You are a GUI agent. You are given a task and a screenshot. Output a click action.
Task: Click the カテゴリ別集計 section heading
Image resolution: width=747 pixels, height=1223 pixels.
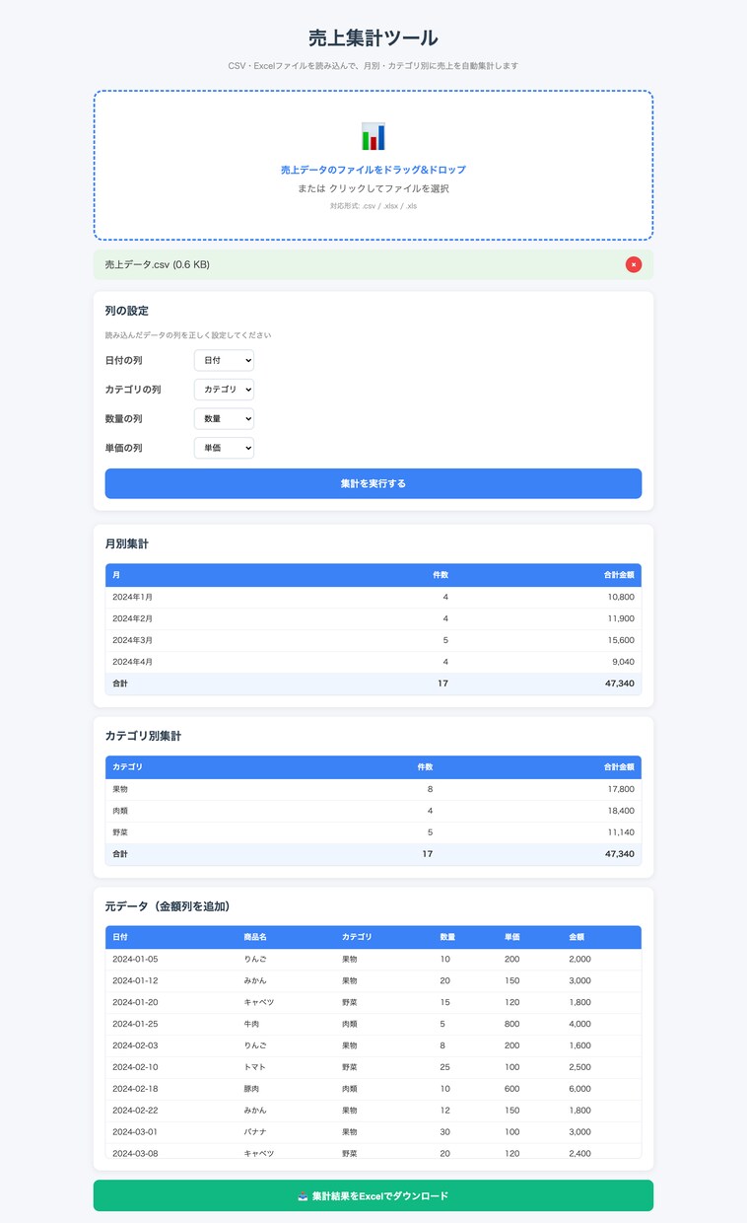(x=143, y=736)
